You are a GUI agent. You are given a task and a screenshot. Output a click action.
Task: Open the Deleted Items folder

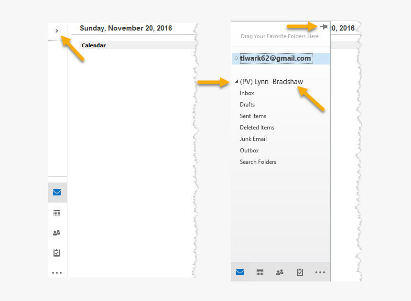pos(257,128)
